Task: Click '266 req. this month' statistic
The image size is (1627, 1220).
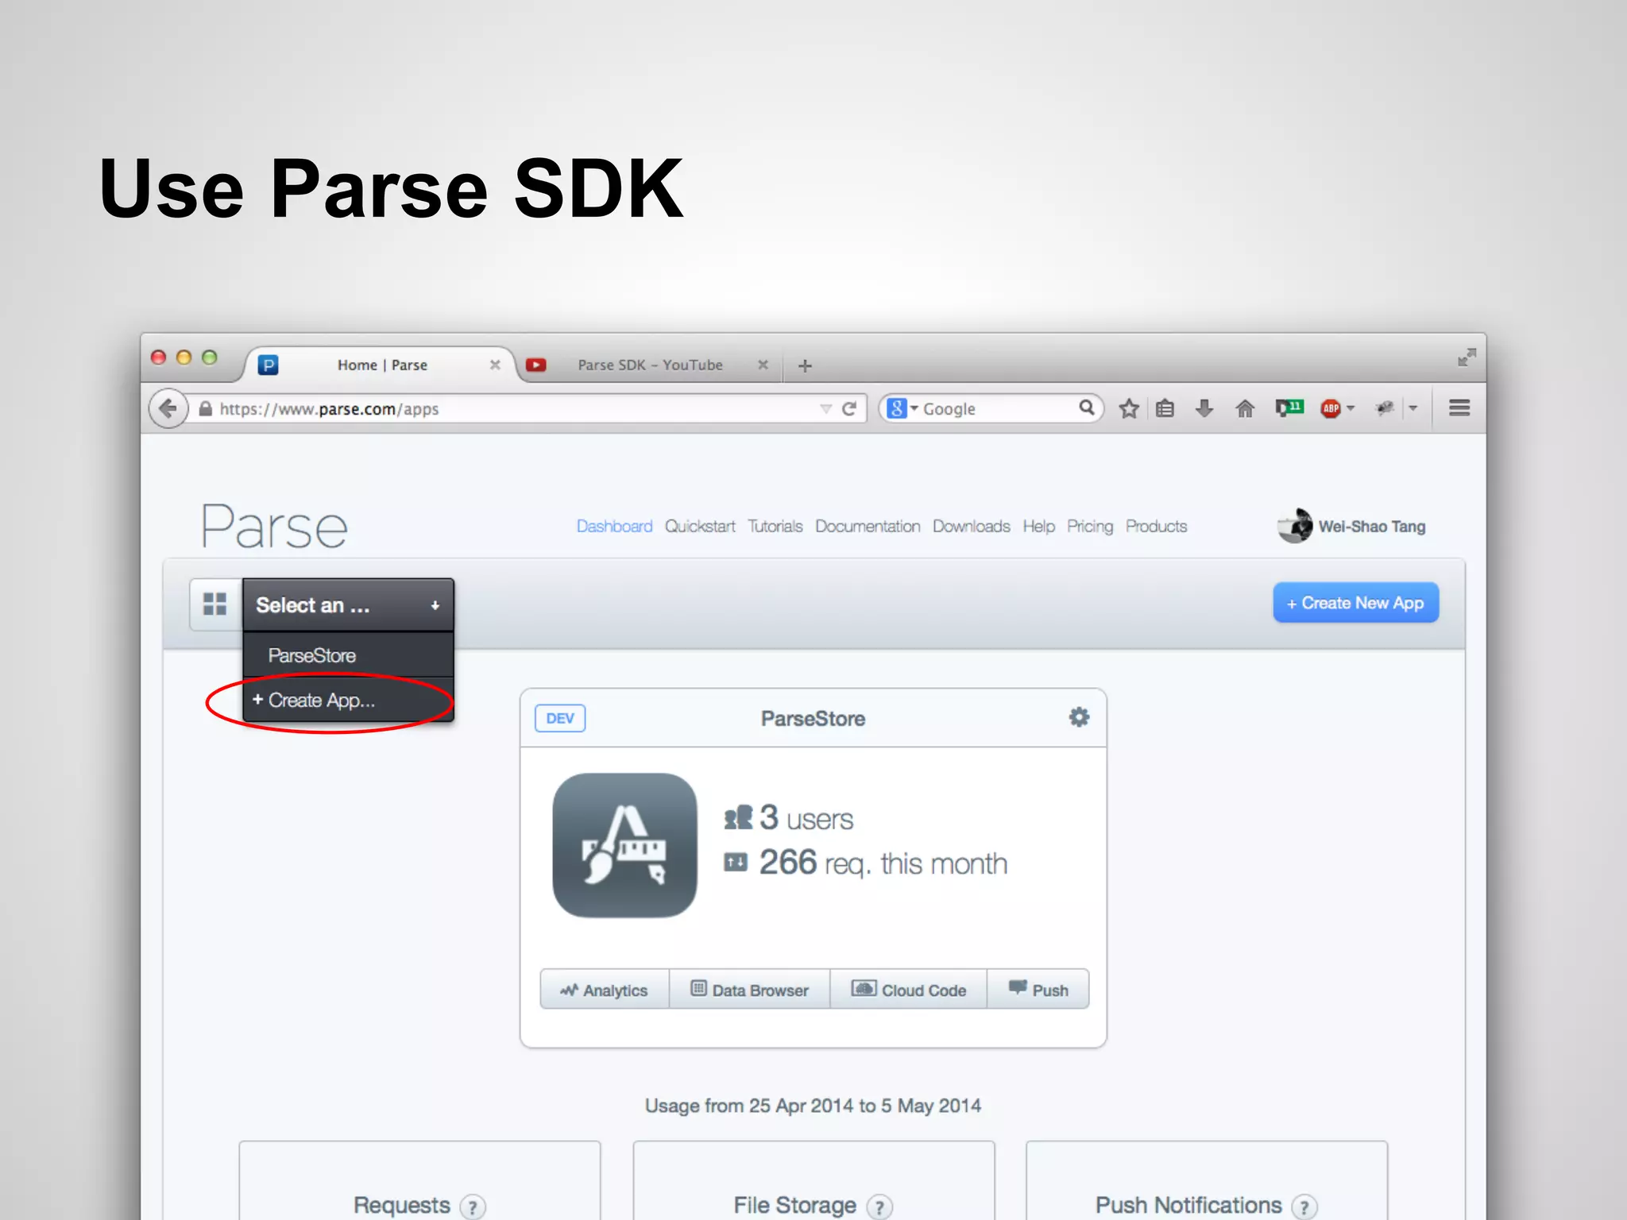Action: point(865,863)
